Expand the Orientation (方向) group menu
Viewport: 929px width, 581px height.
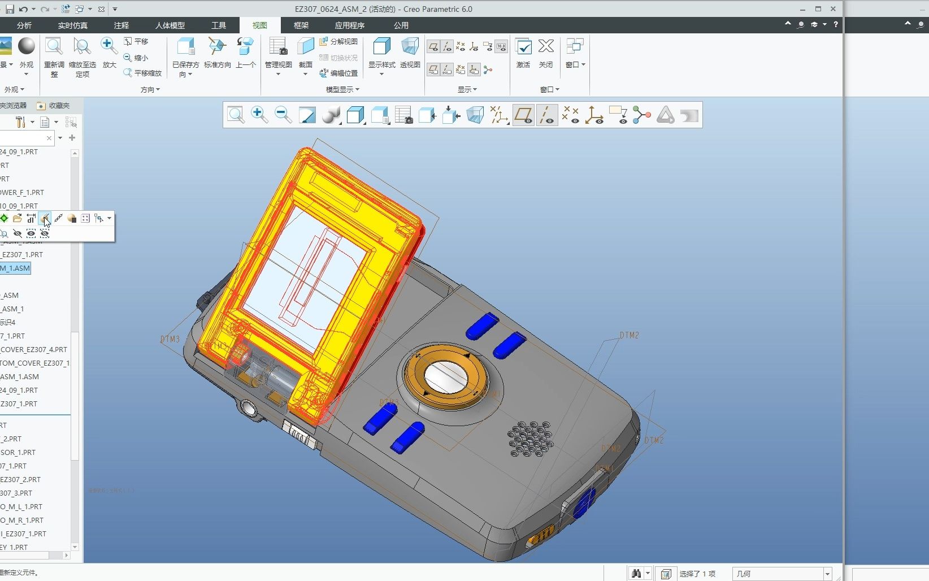[150, 89]
